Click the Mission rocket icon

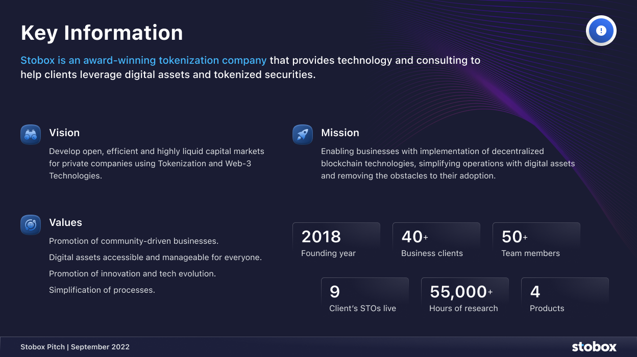(303, 135)
